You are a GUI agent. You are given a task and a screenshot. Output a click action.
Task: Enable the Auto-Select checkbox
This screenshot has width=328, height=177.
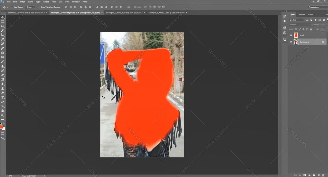click(12, 7)
